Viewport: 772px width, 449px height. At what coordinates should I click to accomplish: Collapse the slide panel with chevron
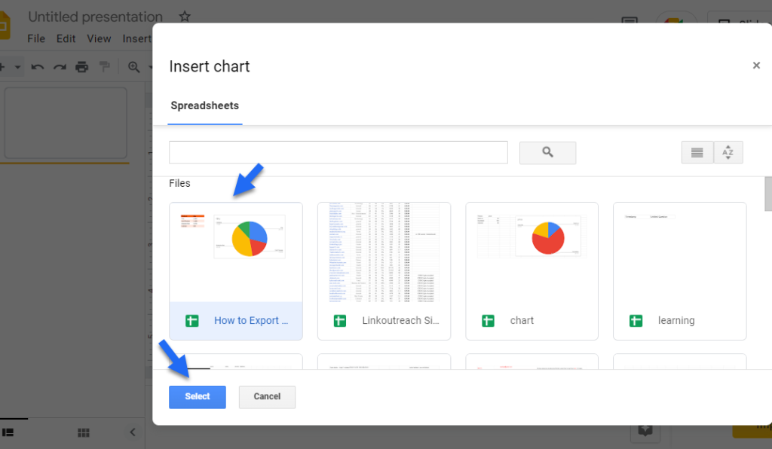tap(133, 432)
